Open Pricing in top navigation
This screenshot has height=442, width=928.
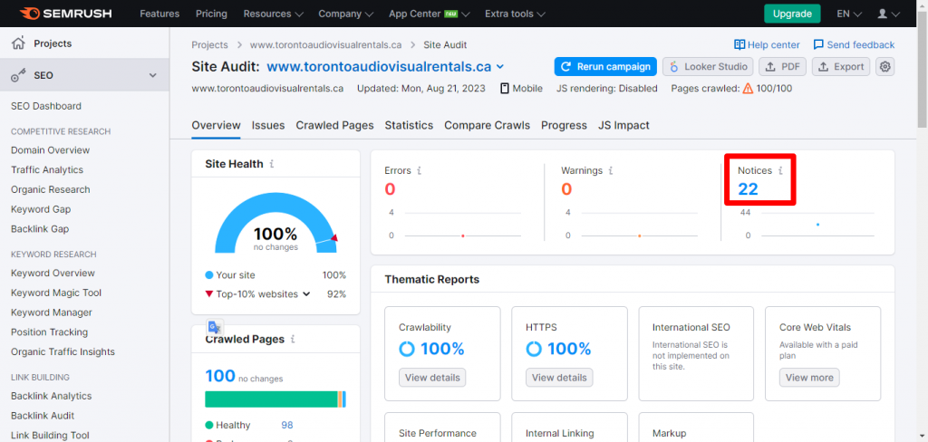[x=210, y=13]
